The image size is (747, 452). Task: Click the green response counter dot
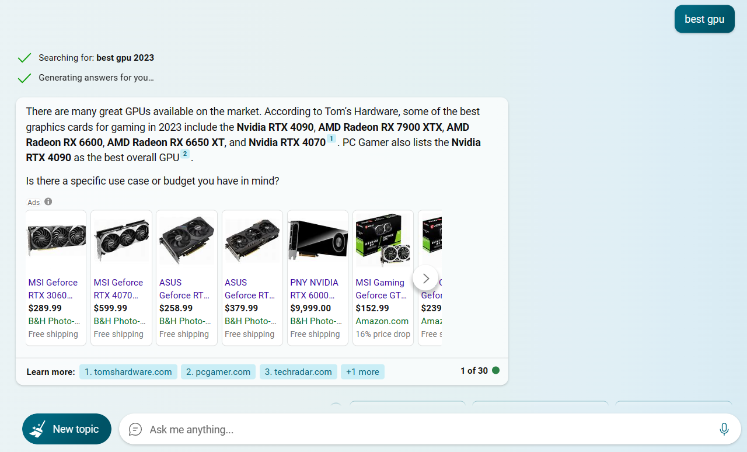pyautogui.click(x=495, y=370)
